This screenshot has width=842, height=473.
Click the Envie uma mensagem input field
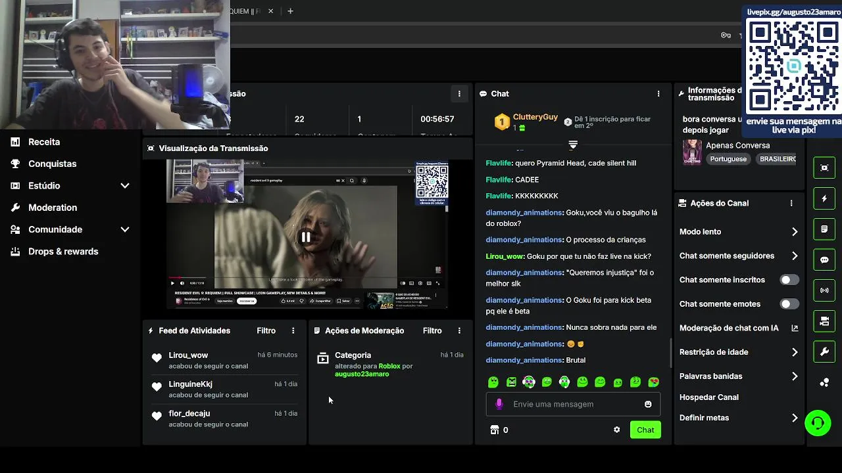tap(573, 404)
